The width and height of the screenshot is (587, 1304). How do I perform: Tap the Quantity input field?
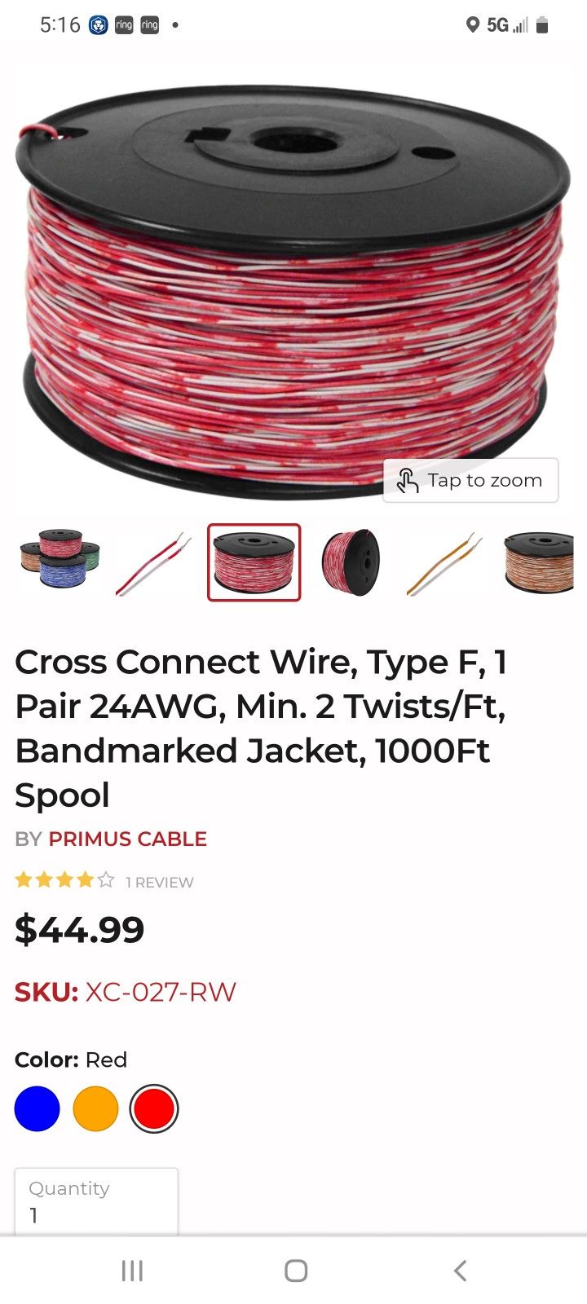click(x=96, y=1201)
